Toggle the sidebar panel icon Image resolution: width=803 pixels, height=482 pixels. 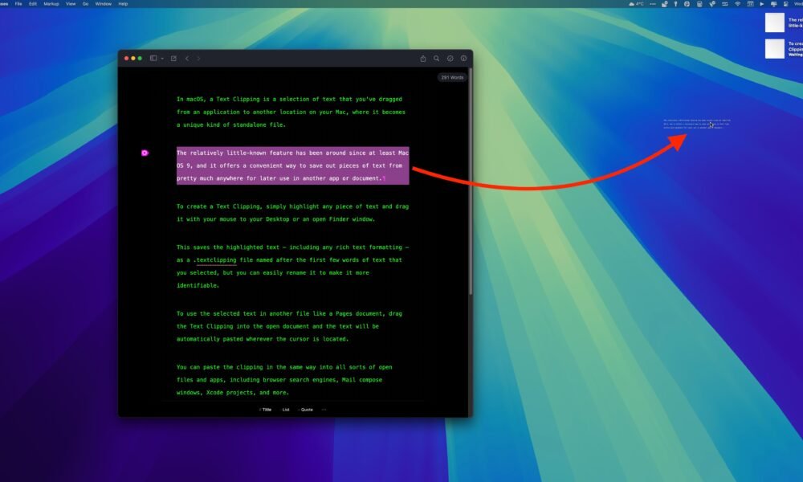click(x=153, y=59)
